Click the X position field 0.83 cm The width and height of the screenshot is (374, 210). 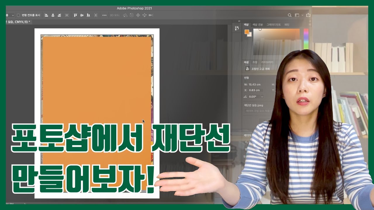[256, 90]
